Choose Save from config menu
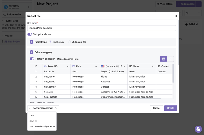Image resolution: width=204 pixels, height=135 pixels. click(32, 116)
